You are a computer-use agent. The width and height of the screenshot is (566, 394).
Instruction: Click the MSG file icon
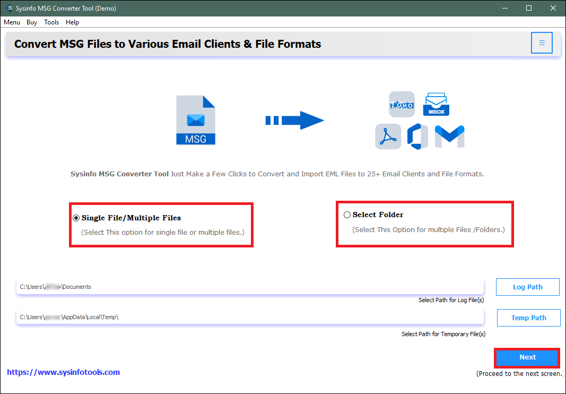(196, 121)
